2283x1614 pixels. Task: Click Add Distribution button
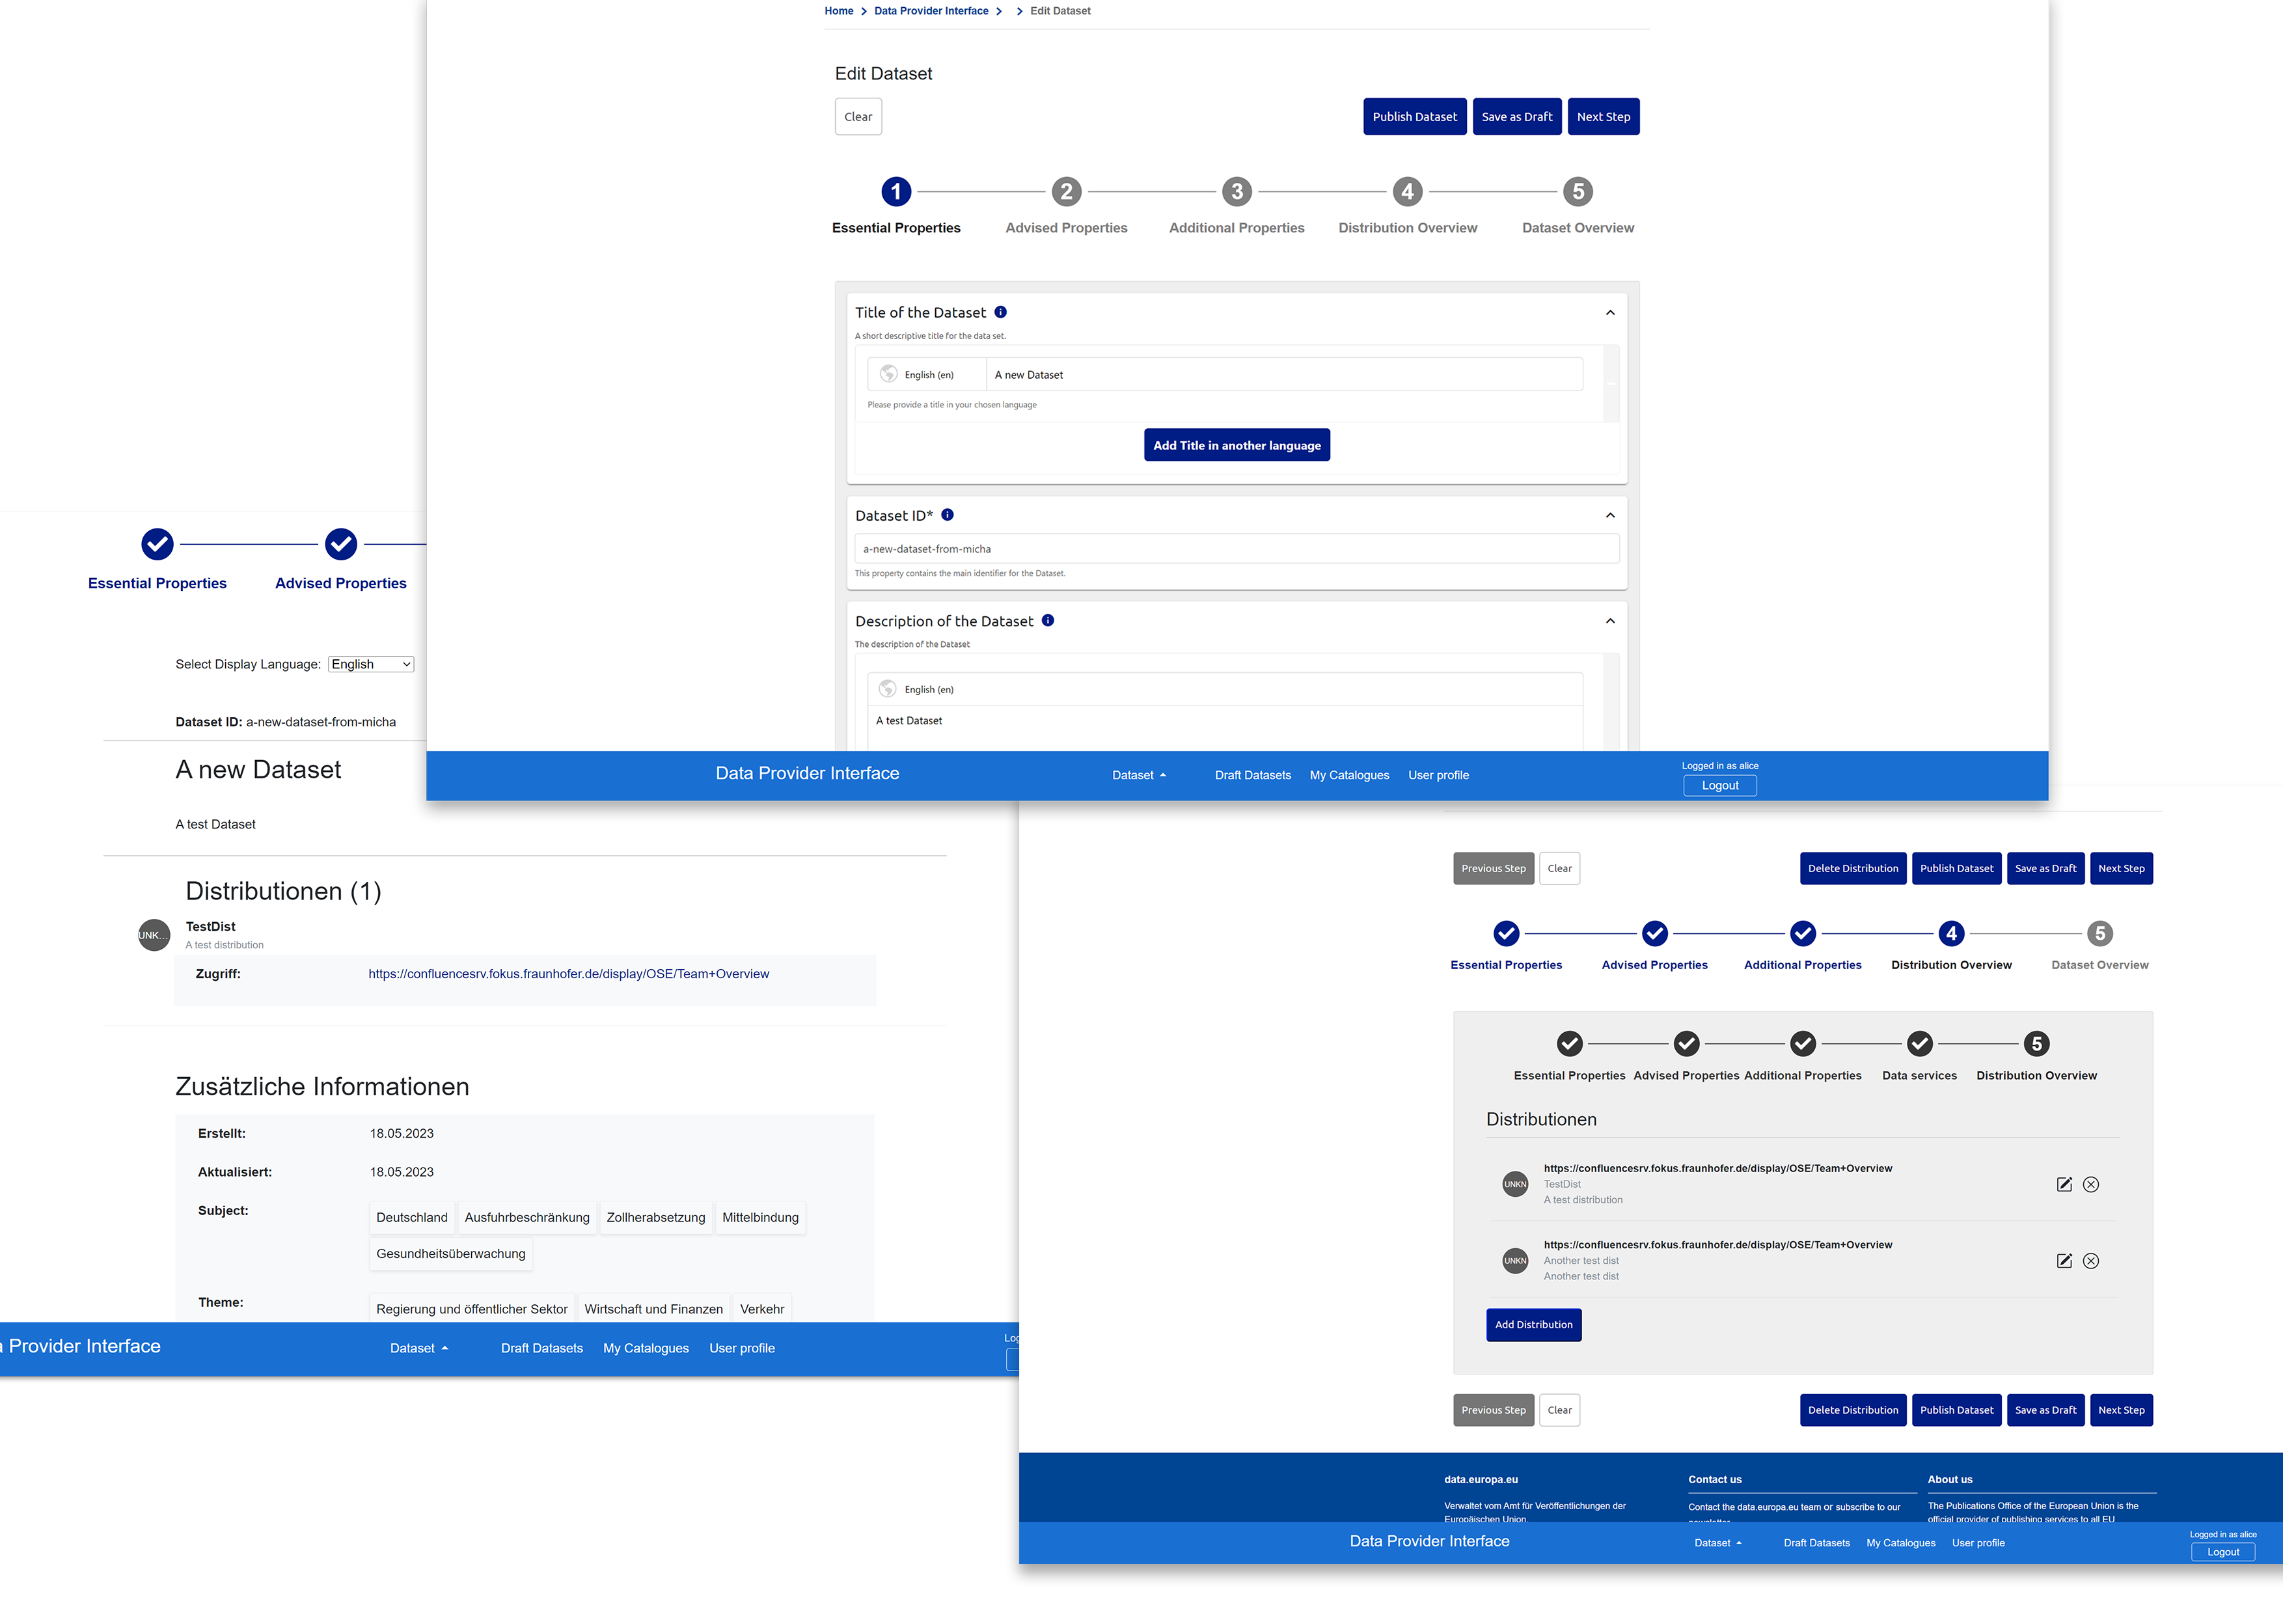click(1534, 1324)
